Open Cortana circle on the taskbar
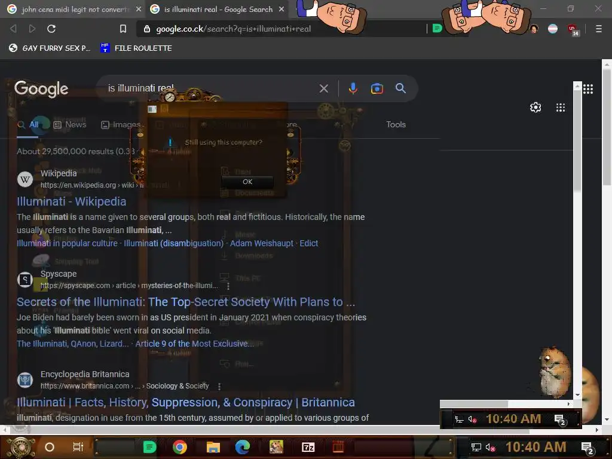 pyautogui.click(x=49, y=447)
